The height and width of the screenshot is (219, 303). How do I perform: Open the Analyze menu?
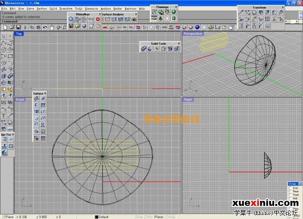click(106, 9)
